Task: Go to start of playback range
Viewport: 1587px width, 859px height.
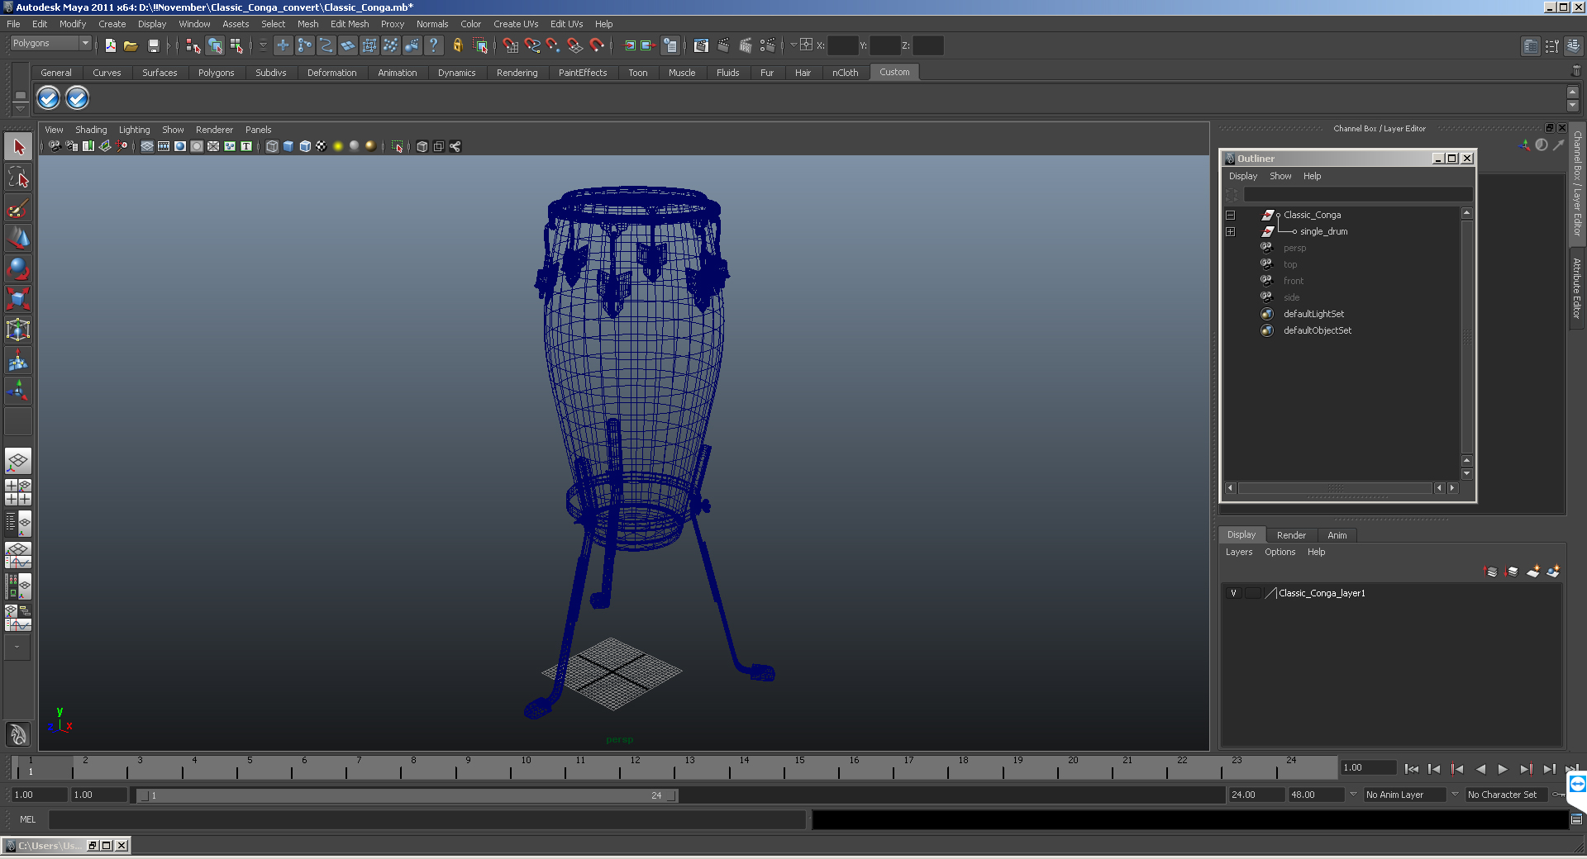Action: tap(1411, 769)
